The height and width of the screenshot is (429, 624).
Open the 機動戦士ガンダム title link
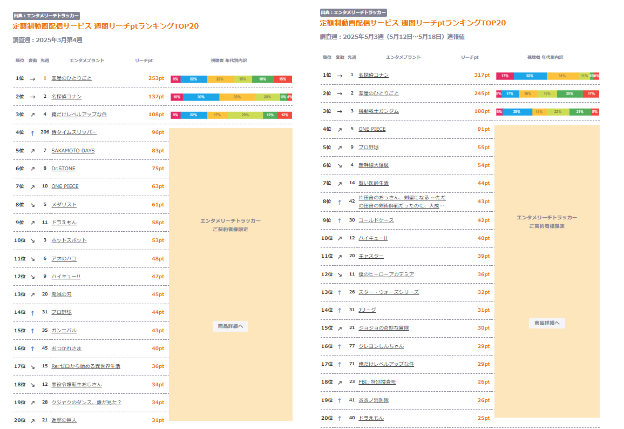point(378,111)
